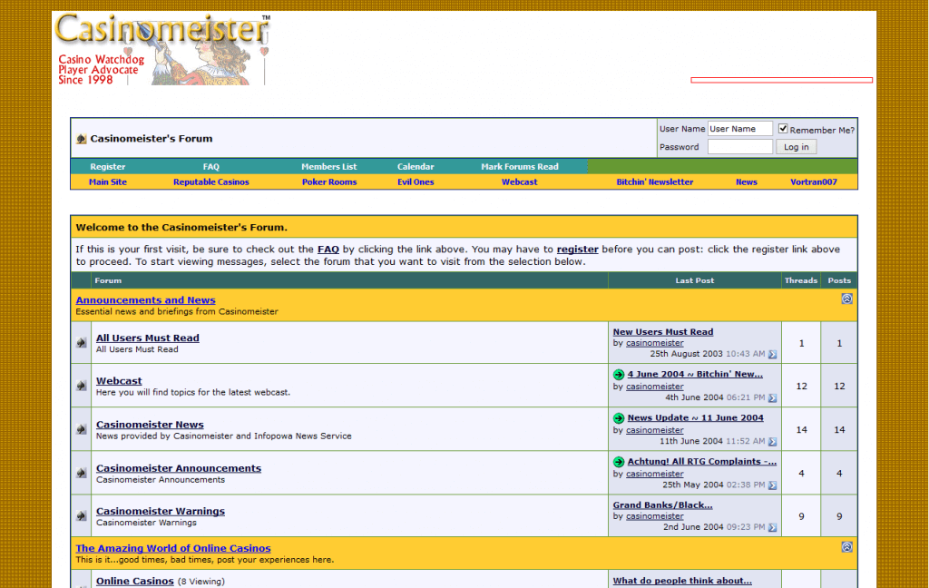Screen dimensions: 929x588
Task: Go to last post arrow for 25th May 2004
Action: pos(773,485)
